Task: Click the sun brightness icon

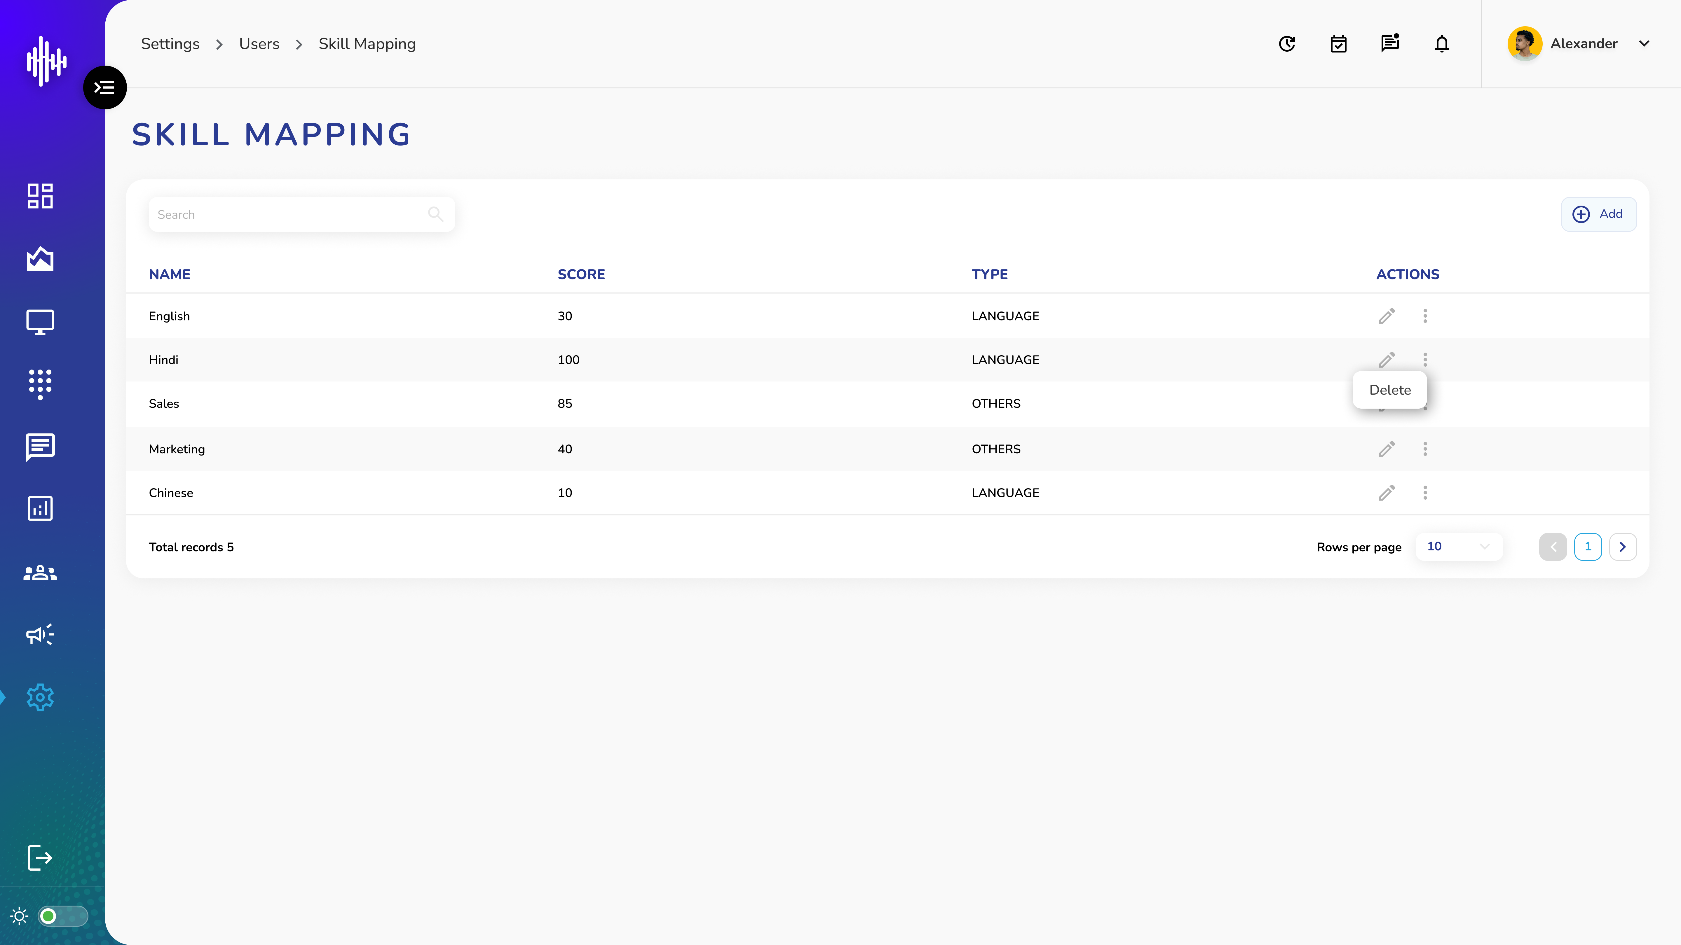Action: click(x=20, y=916)
